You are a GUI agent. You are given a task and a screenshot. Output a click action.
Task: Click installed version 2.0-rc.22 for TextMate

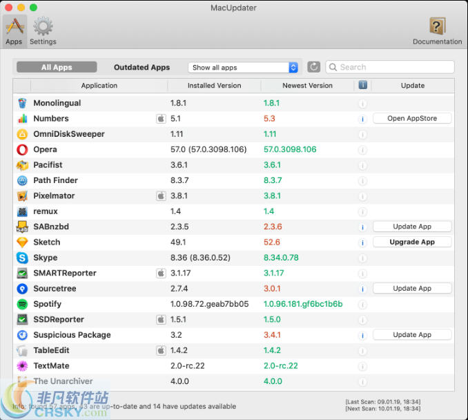coord(188,366)
